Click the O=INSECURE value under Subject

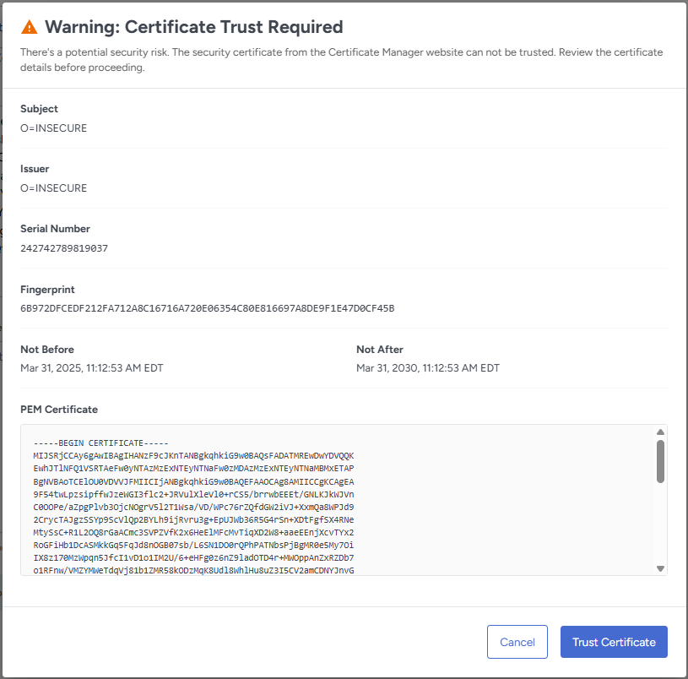pos(53,128)
